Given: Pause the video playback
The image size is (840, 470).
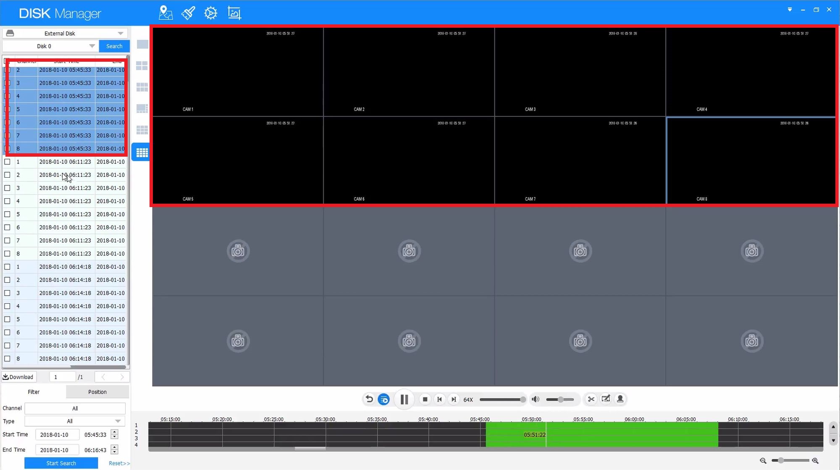Looking at the screenshot, I should 404,399.
